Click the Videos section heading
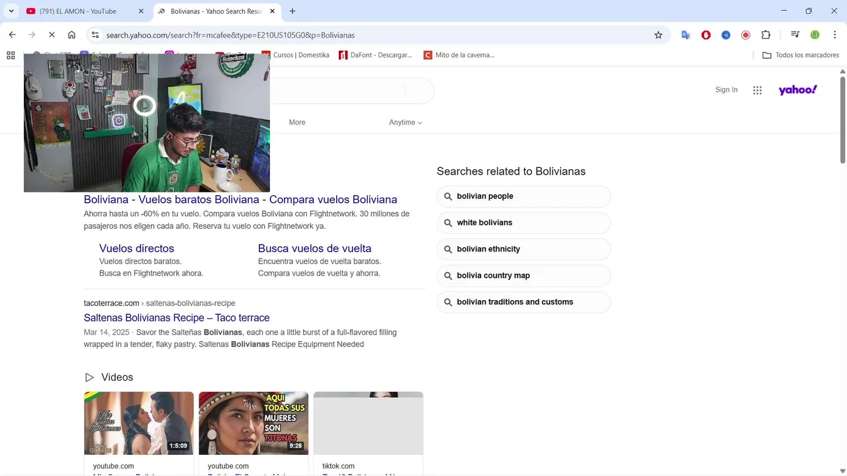 [x=117, y=377]
